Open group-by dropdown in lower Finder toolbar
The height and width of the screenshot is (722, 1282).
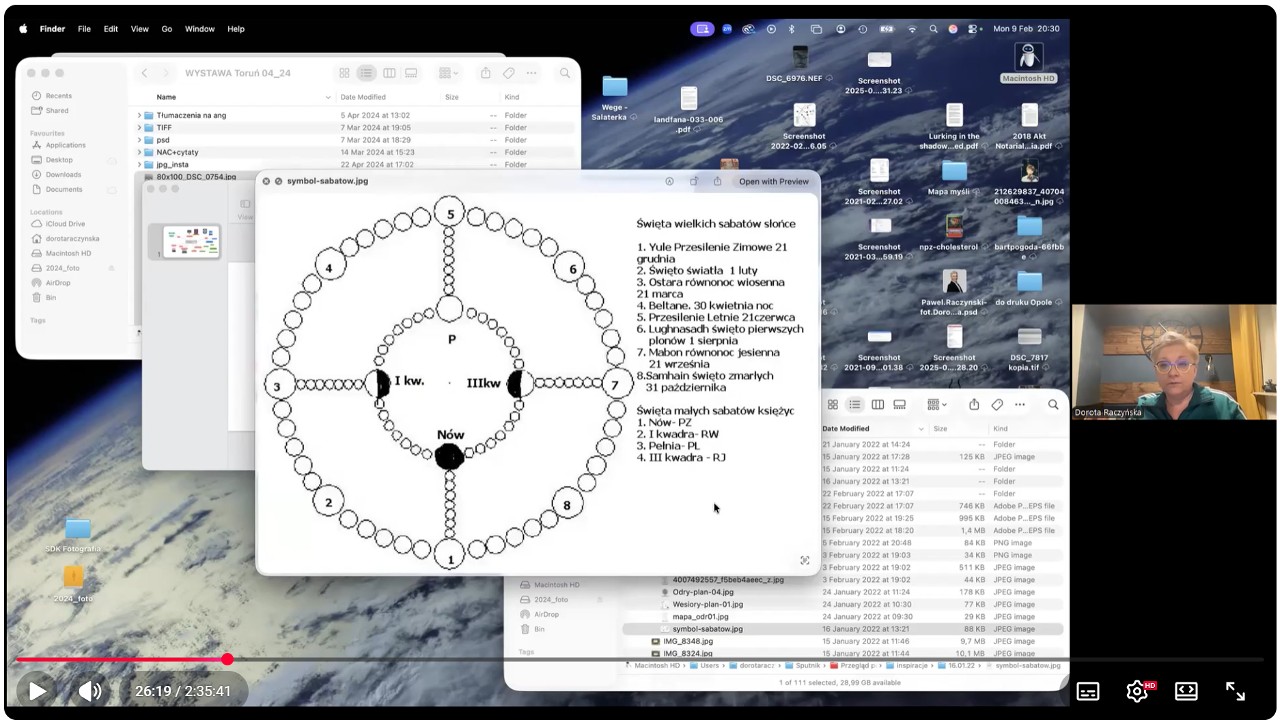(x=937, y=405)
